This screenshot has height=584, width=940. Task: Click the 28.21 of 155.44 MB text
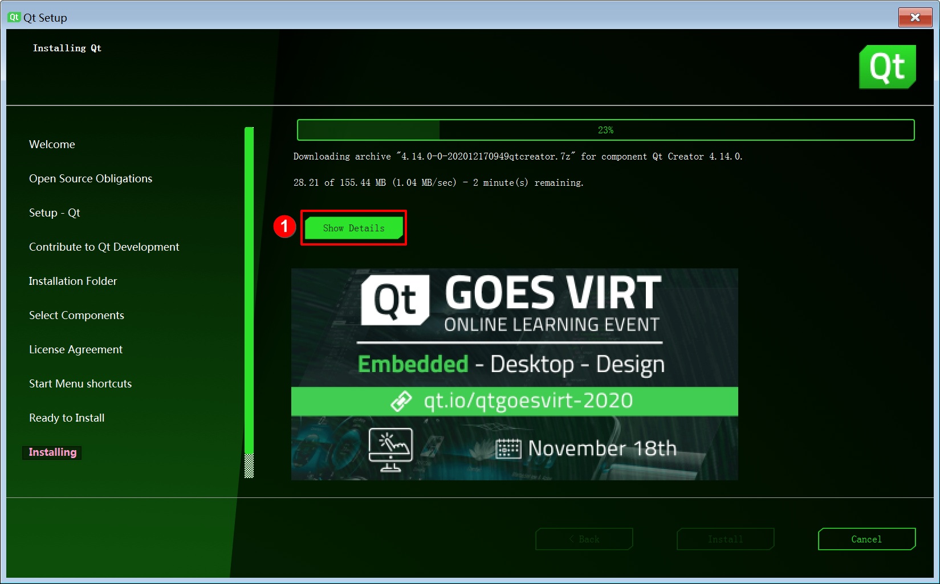coord(438,182)
